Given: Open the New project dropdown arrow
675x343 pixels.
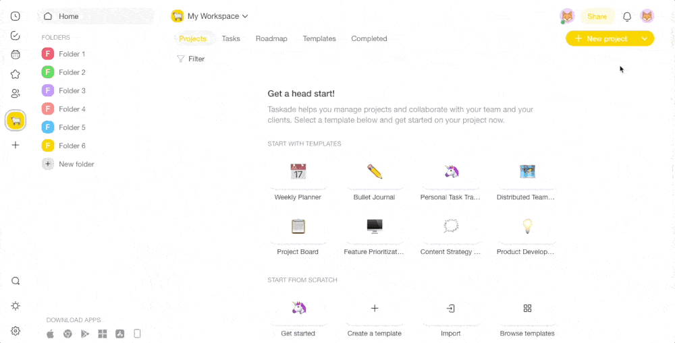Looking at the screenshot, I should 645,39.
